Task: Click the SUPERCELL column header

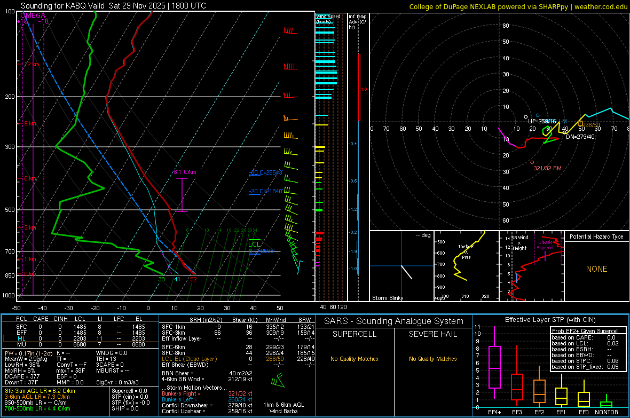Action: 355,334
